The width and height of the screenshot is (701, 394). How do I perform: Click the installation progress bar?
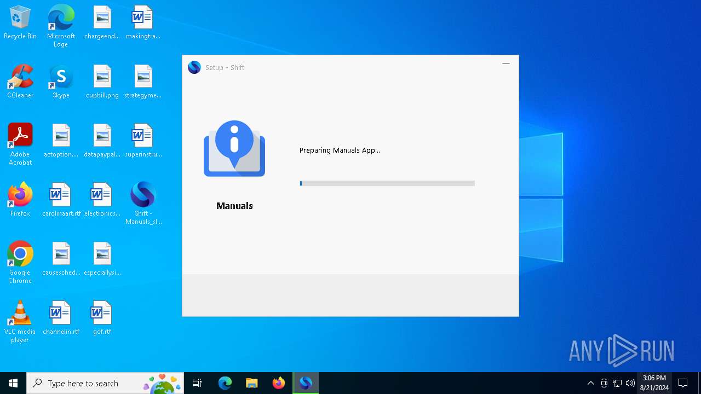(x=387, y=183)
